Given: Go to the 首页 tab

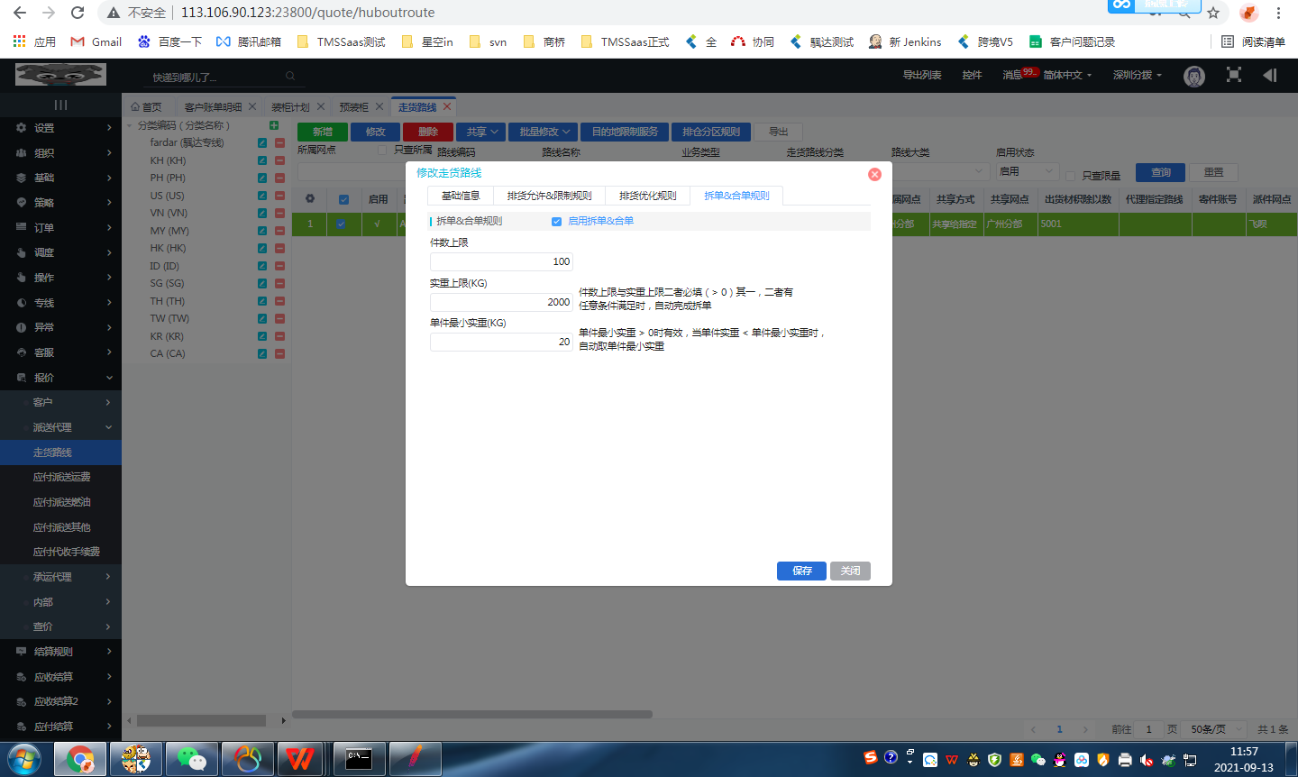Looking at the screenshot, I should [146, 106].
